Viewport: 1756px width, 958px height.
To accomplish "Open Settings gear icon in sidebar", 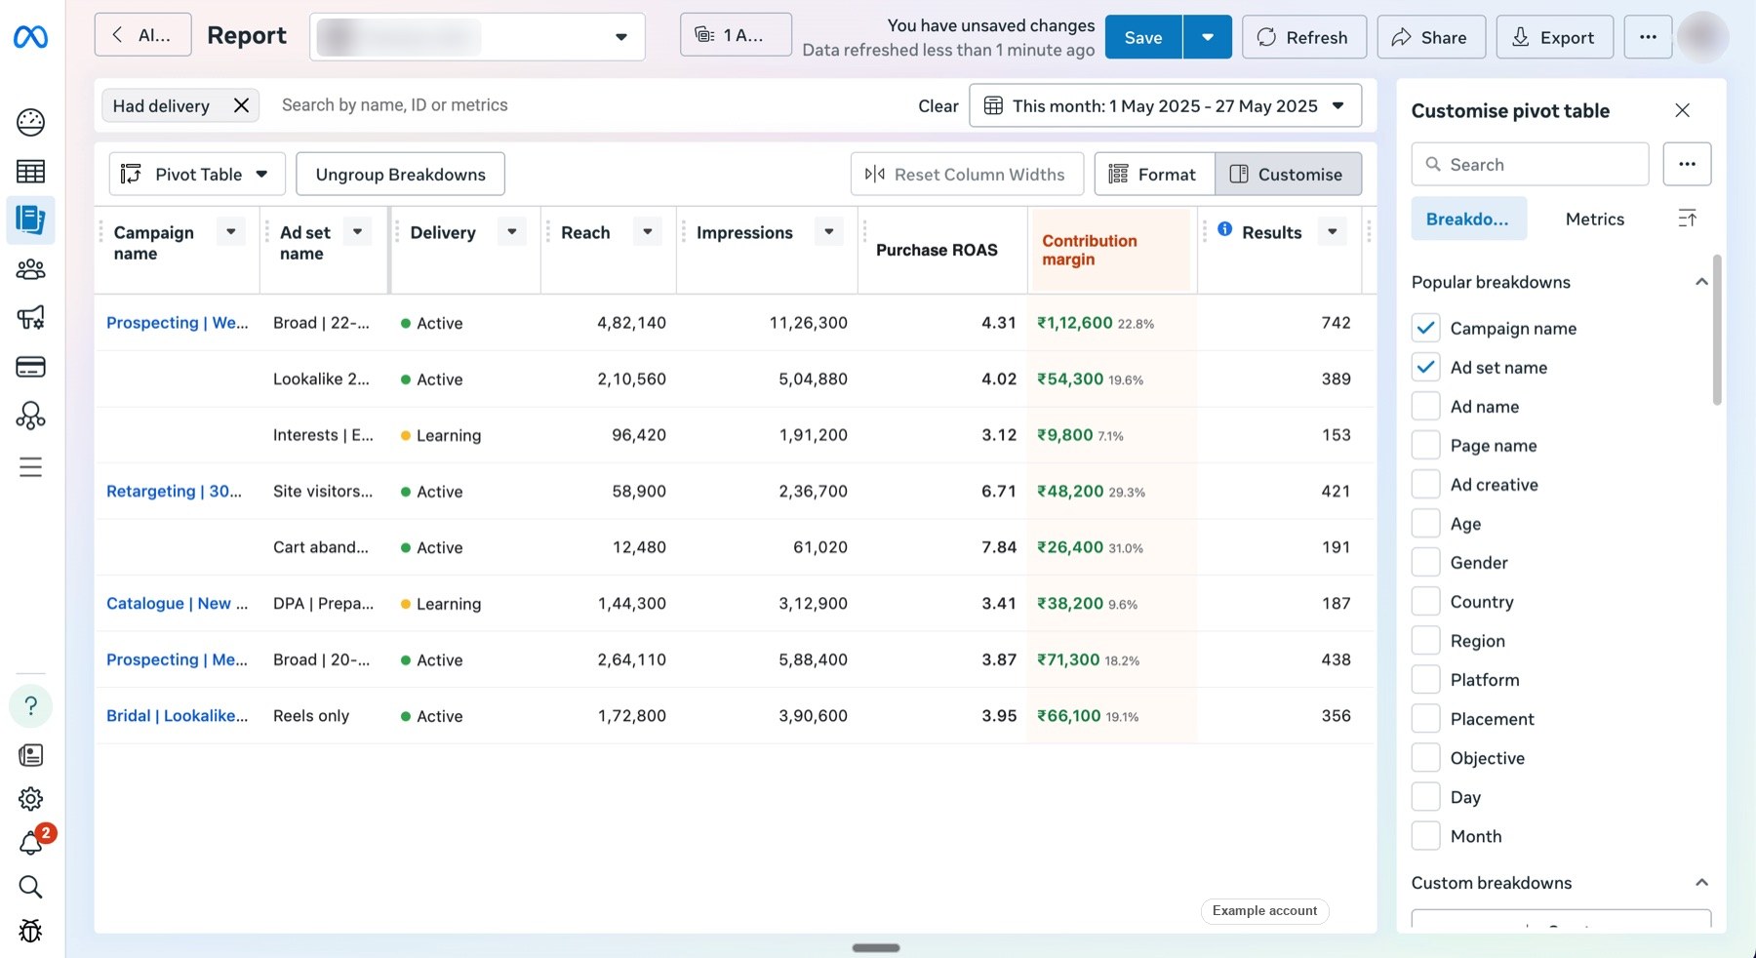I will 30,799.
